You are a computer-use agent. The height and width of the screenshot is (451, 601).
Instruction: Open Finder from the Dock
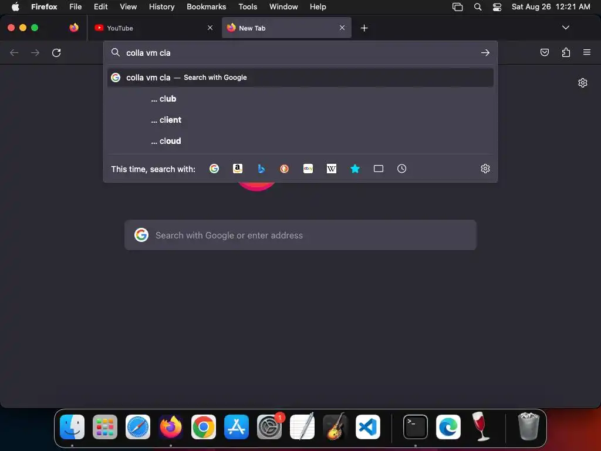[72, 426]
